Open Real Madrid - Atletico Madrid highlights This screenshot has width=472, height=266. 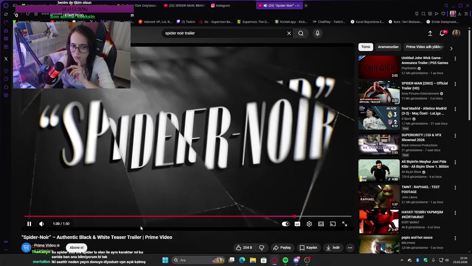coord(379,117)
